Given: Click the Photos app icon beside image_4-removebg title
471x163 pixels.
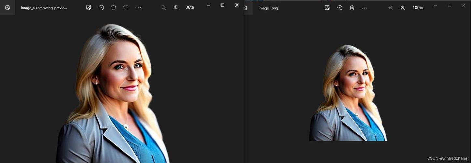Looking at the screenshot, I should coord(7,7).
